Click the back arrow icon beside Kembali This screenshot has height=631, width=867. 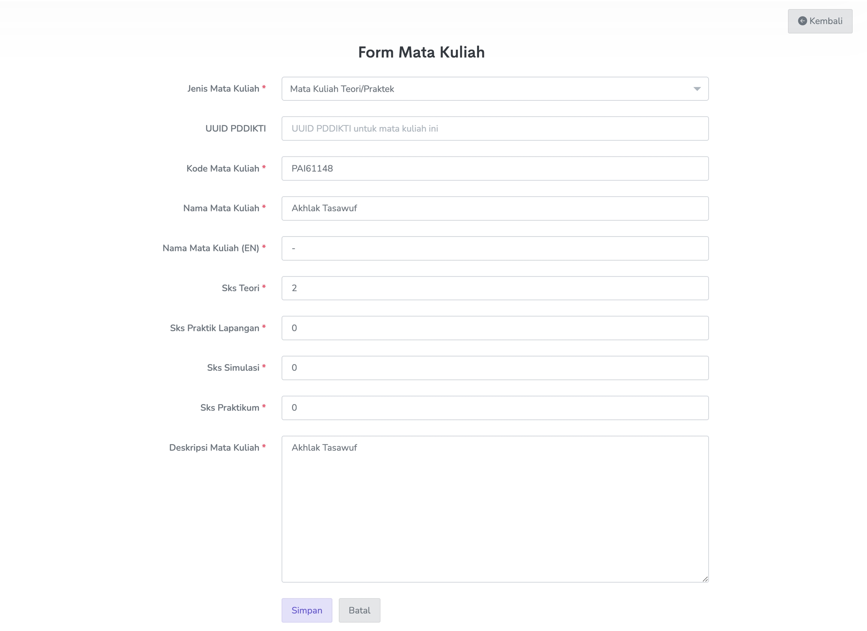coord(802,21)
